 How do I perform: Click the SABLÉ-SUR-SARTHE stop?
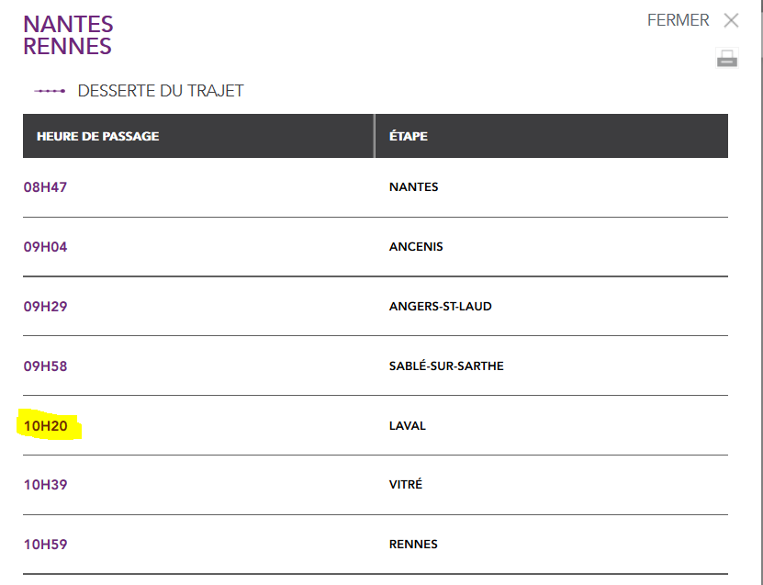446,366
